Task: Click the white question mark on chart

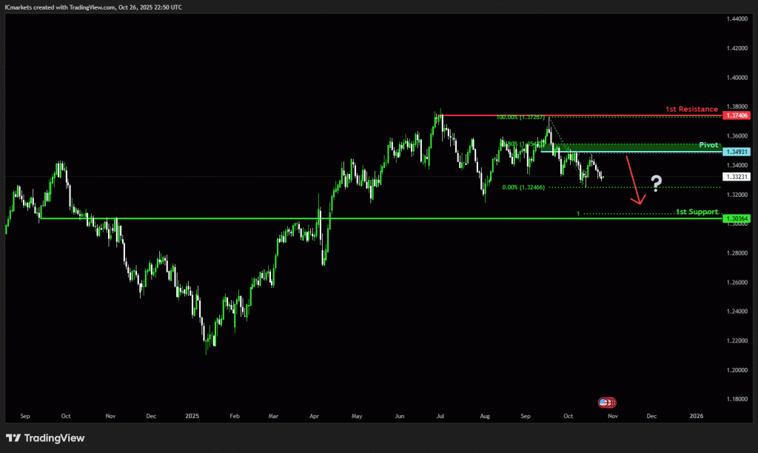Action: (x=656, y=184)
